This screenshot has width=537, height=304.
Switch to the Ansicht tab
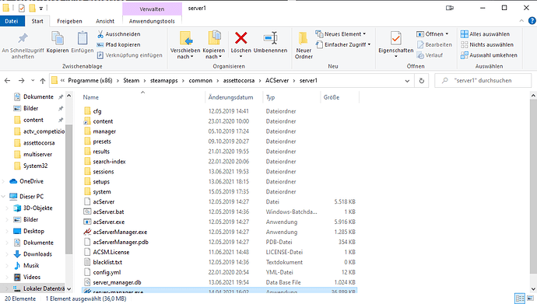[x=105, y=21]
